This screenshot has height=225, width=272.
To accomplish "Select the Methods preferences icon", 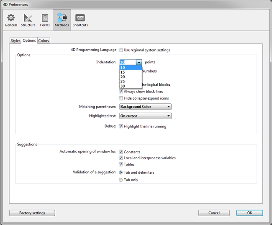I will coord(62,20).
